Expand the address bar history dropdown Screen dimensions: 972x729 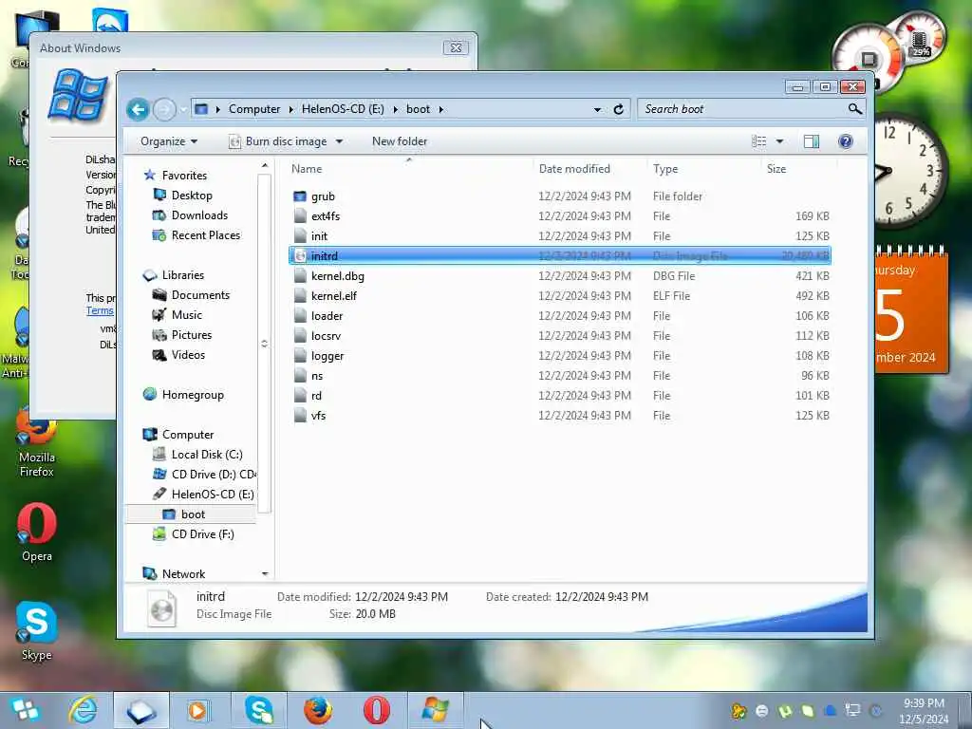[597, 110]
